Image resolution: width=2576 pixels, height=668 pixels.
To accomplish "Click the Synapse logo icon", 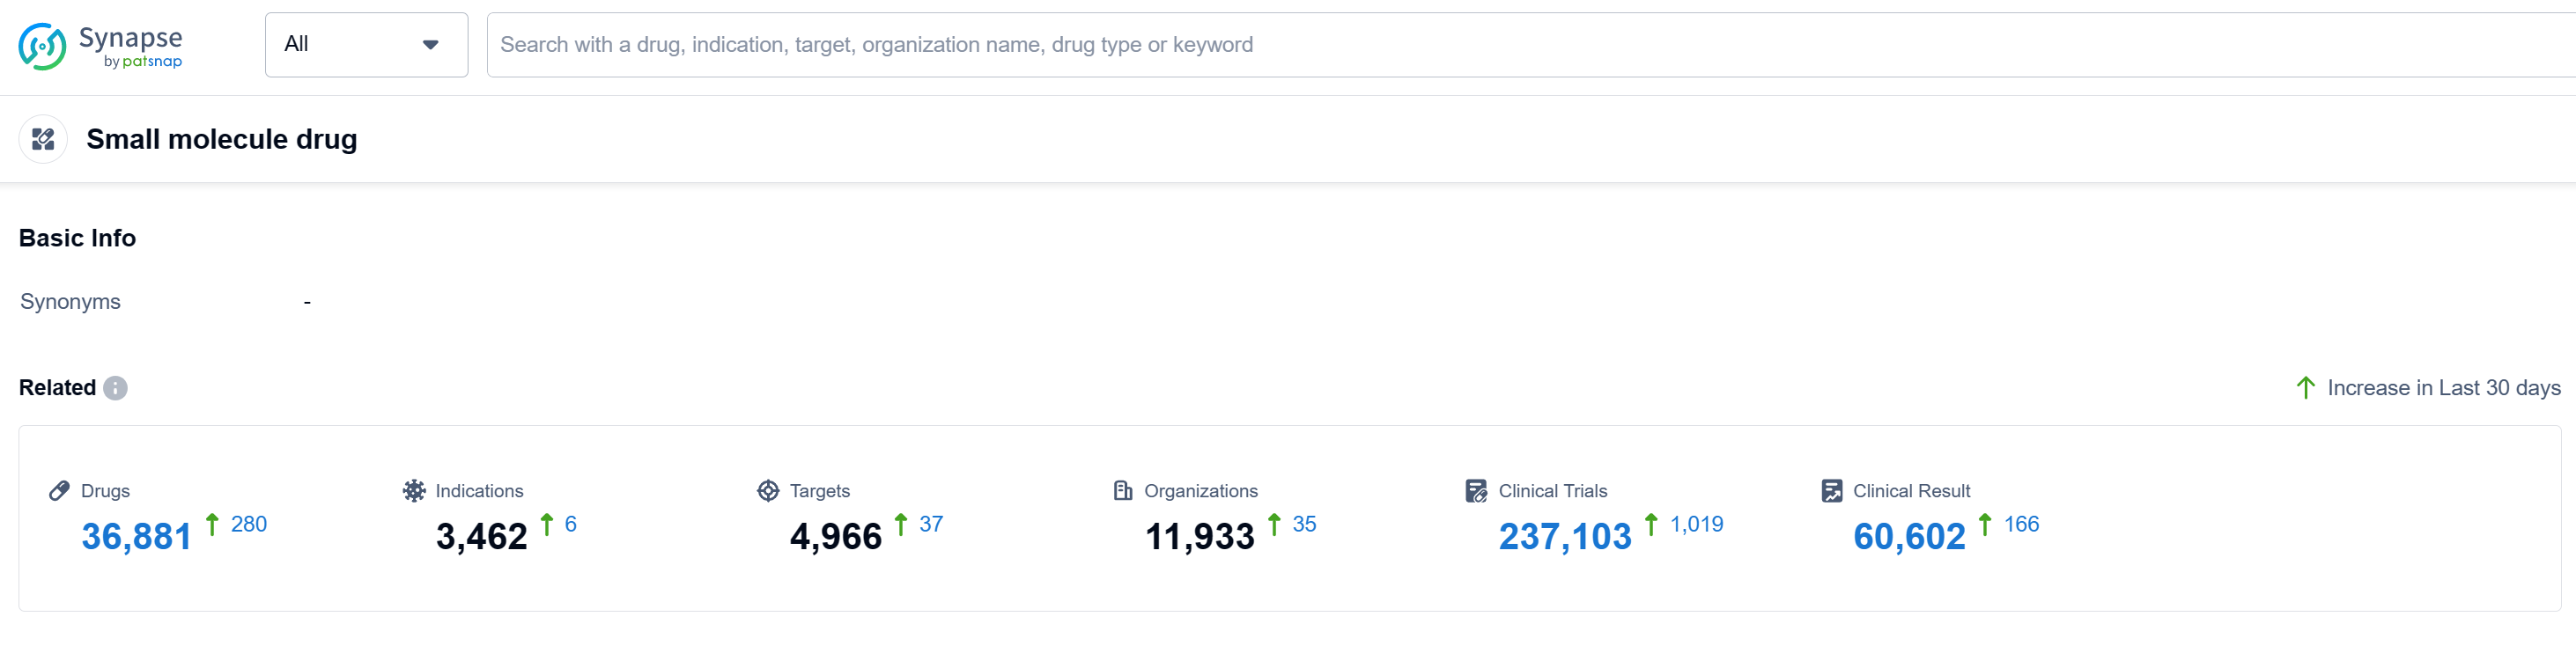I will pyautogui.click(x=42, y=46).
